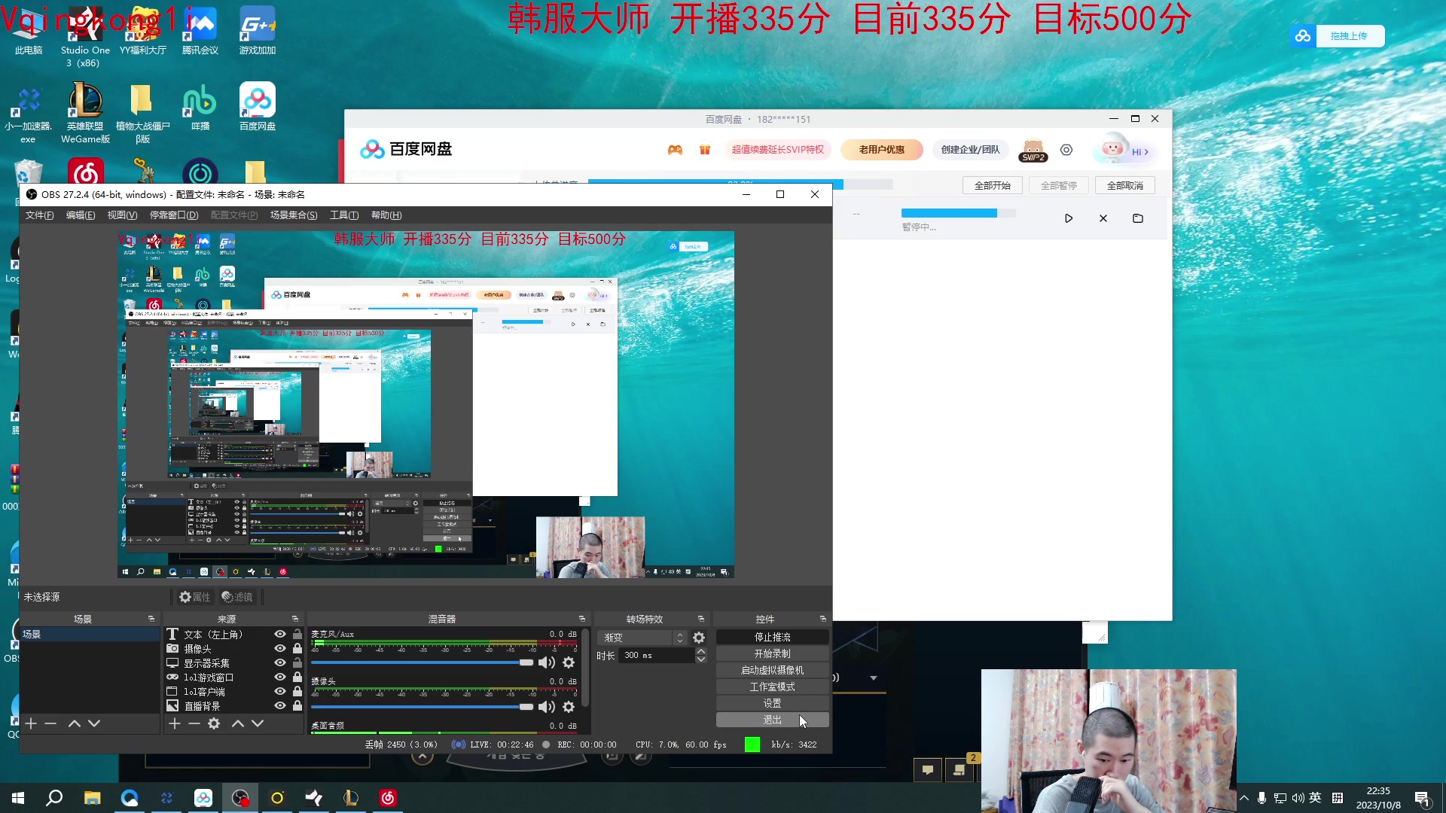Open transition properties gear next to 渐变
The image size is (1446, 813).
(699, 638)
